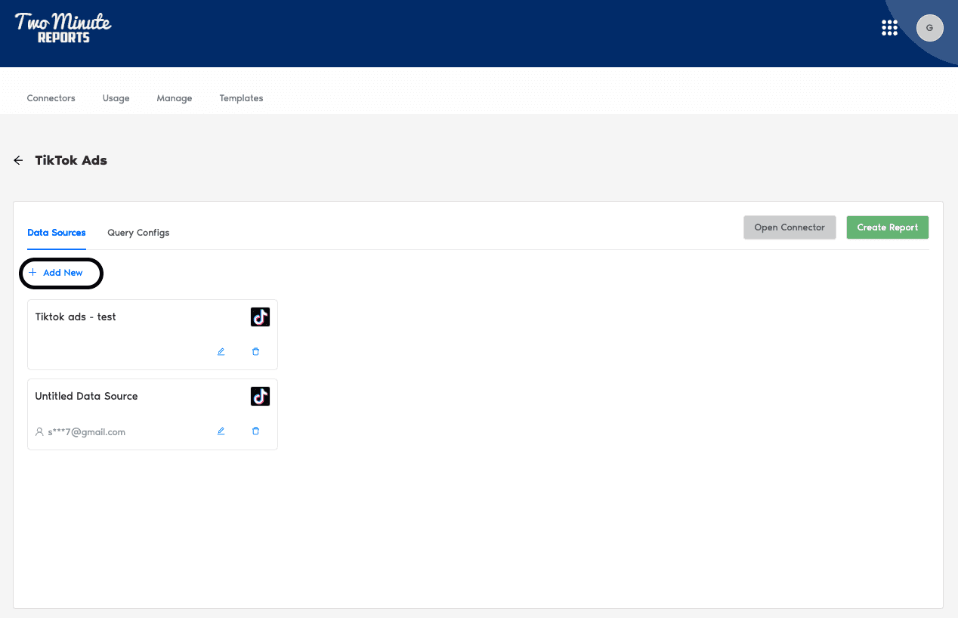Open the Templates page
The height and width of the screenshot is (618, 958).
[241, 98]
